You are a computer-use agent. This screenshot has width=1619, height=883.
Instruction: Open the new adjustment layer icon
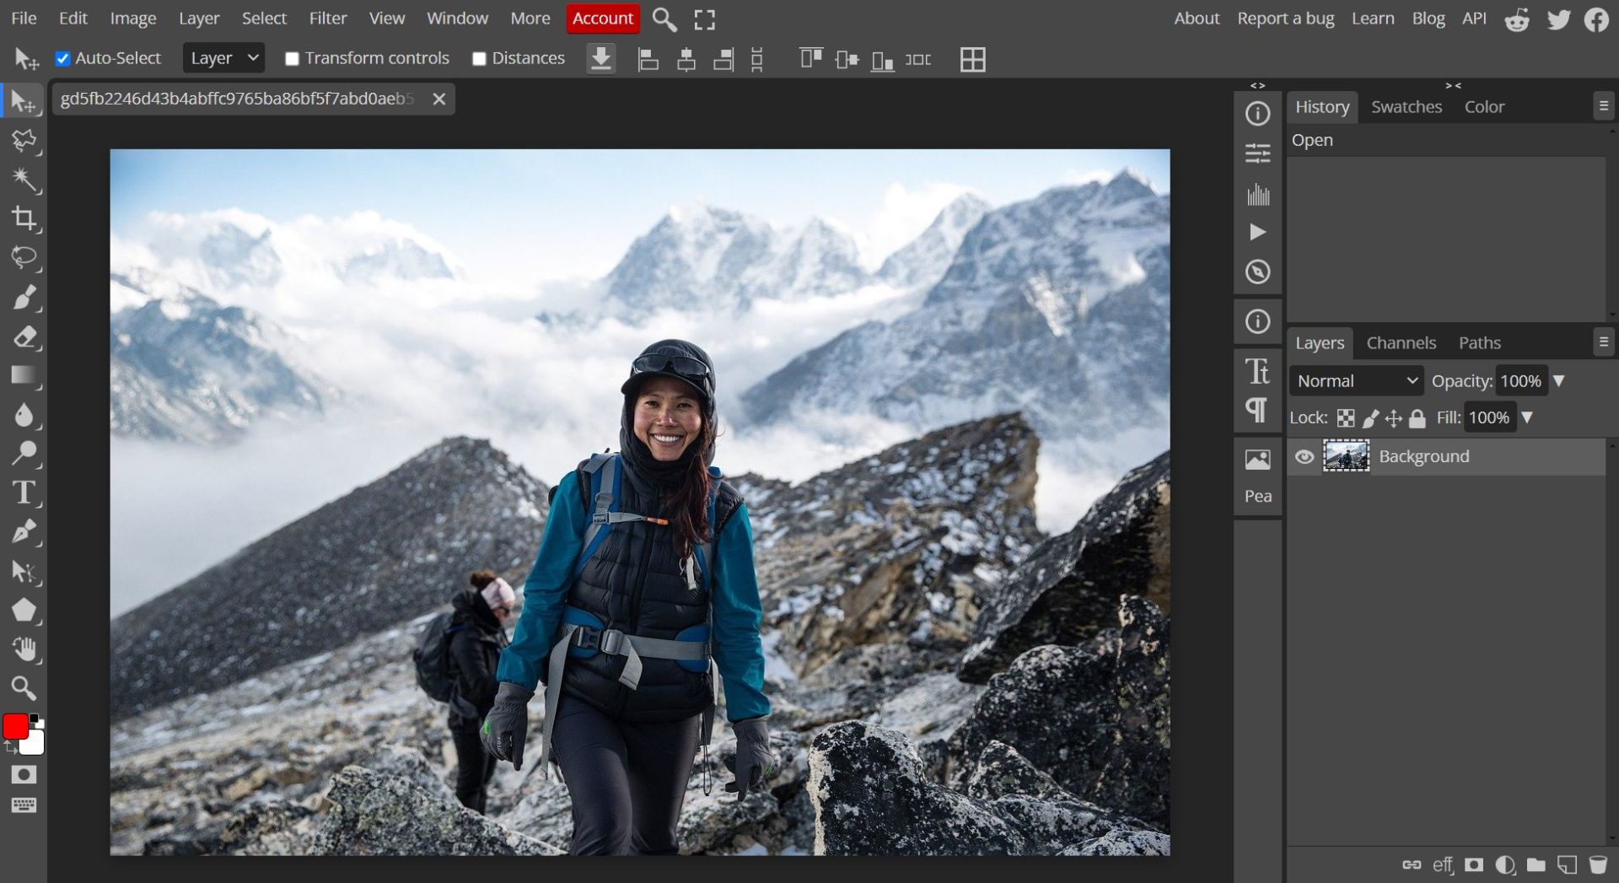[1504, 864]
